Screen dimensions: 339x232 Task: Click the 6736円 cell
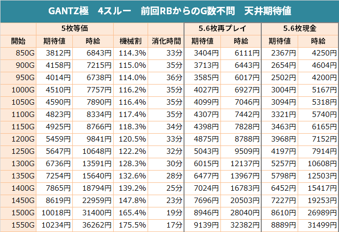pyautogui.click(x=54, y=164)
